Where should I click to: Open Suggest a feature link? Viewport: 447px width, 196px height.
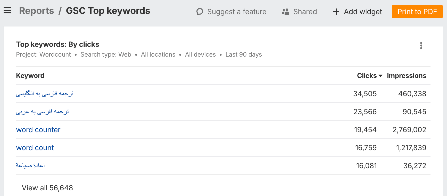pyautogui.click(x=237, y=12)
